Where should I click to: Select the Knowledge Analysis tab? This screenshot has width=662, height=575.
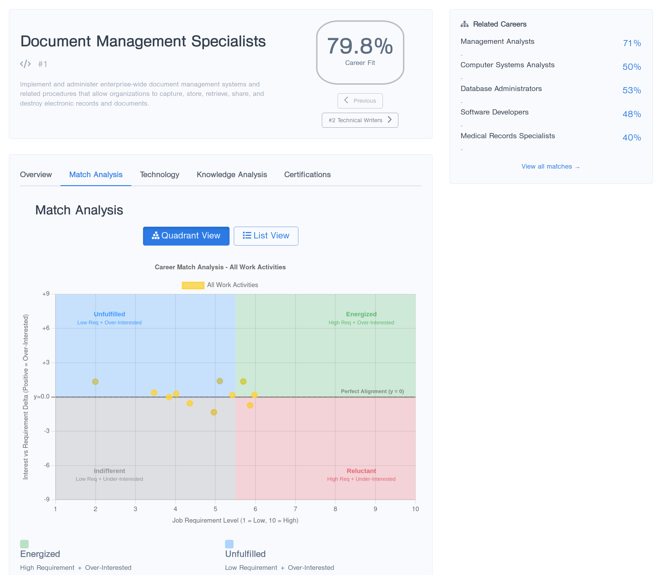(232, 175)
